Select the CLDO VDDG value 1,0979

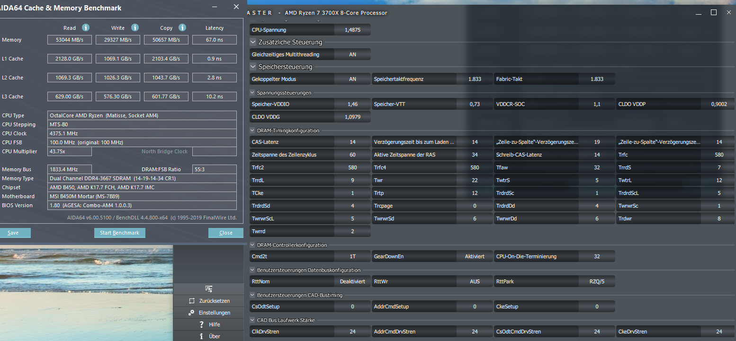coord(352,116)
